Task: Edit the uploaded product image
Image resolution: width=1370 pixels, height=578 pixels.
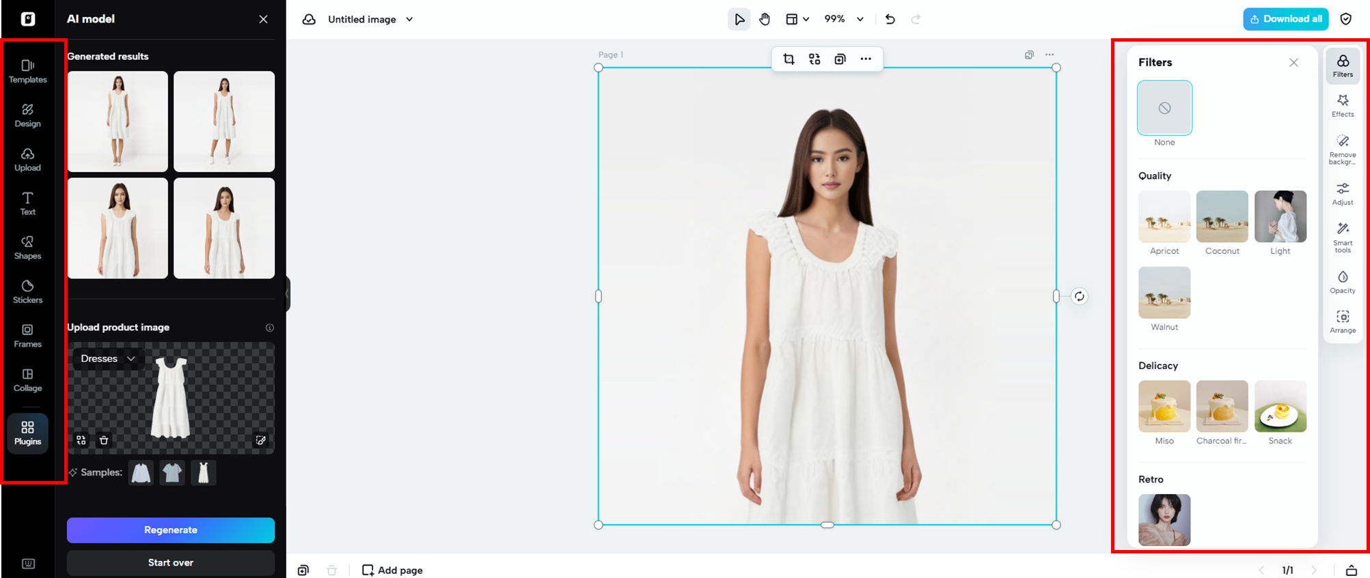Action: pos(261,440)
